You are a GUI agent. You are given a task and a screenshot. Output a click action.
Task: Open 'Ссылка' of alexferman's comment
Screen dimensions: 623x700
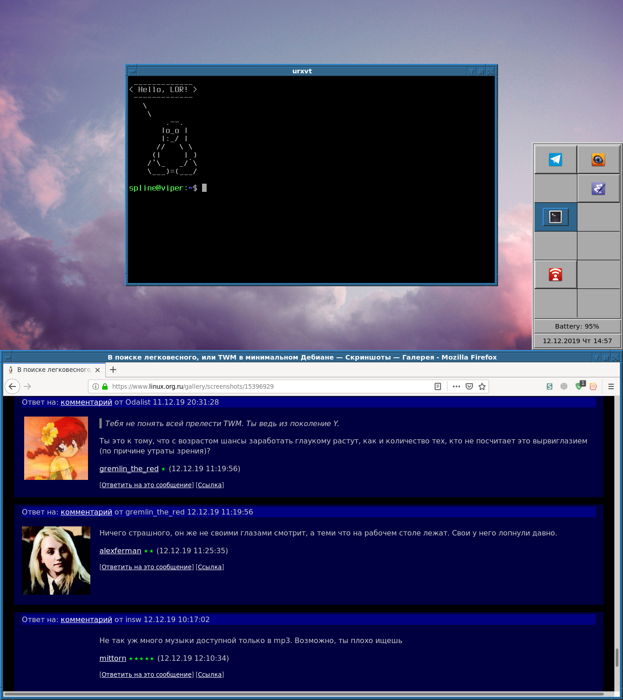pyautogui.click(x=210, y=567)
